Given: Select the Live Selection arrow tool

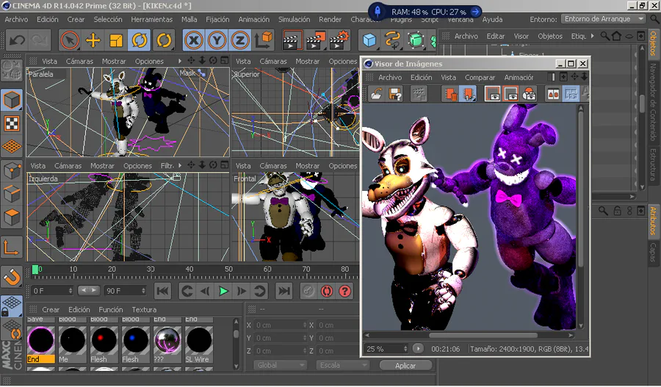Looking at the screenshot, I should coord(70,40).
